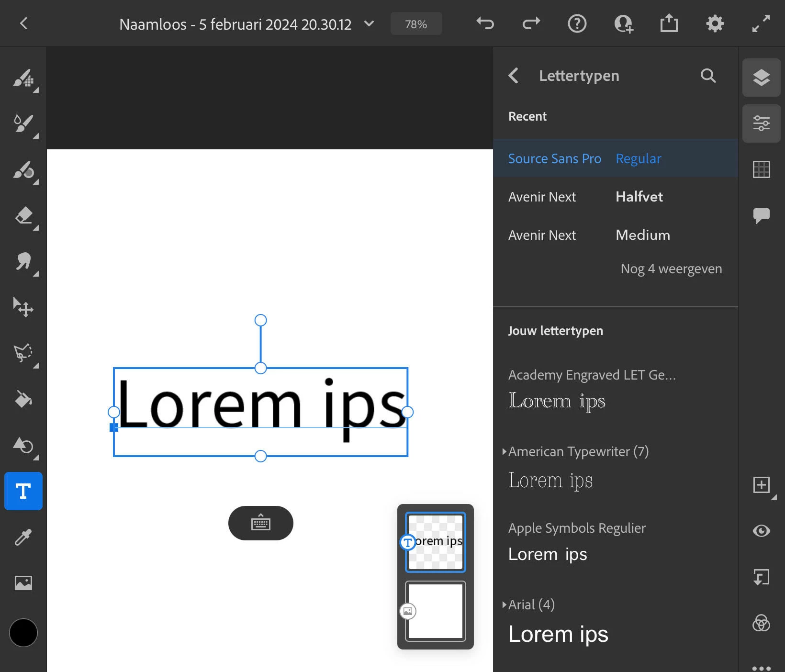Click top rotation handle of text box

(260, 320)
